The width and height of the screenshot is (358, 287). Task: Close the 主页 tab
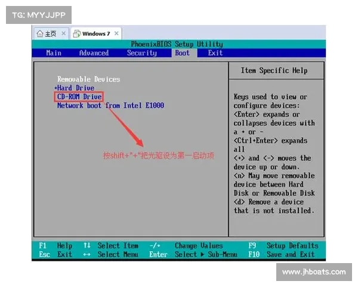click(x=64, y=33)
